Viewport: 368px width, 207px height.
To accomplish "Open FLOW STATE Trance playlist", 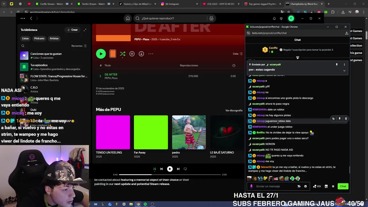I will 54,78.
